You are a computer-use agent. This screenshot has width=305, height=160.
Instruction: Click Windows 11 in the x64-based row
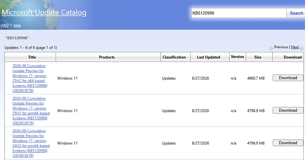pos(67,78)
